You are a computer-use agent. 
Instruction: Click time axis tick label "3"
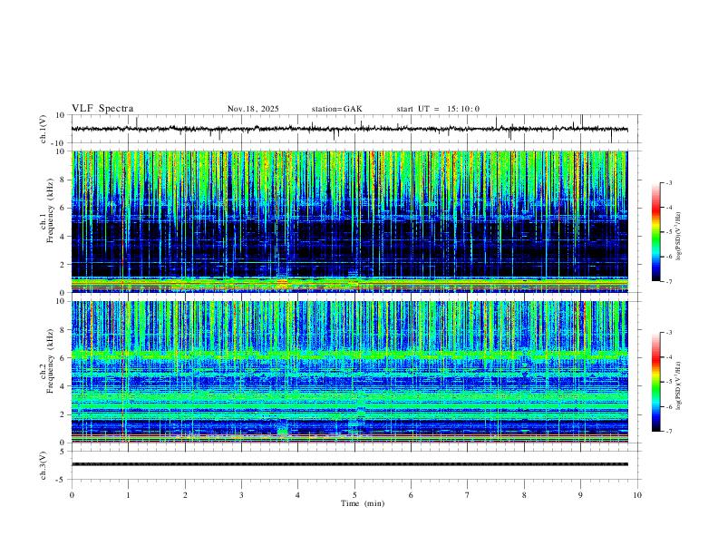[x=241, y=495]
